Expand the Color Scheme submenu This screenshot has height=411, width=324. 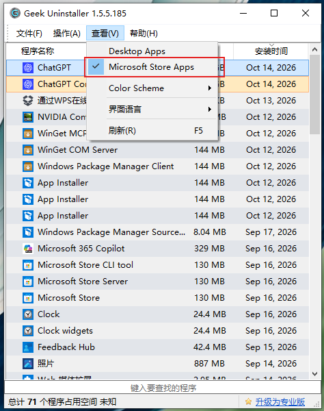(x=152, y=88)
